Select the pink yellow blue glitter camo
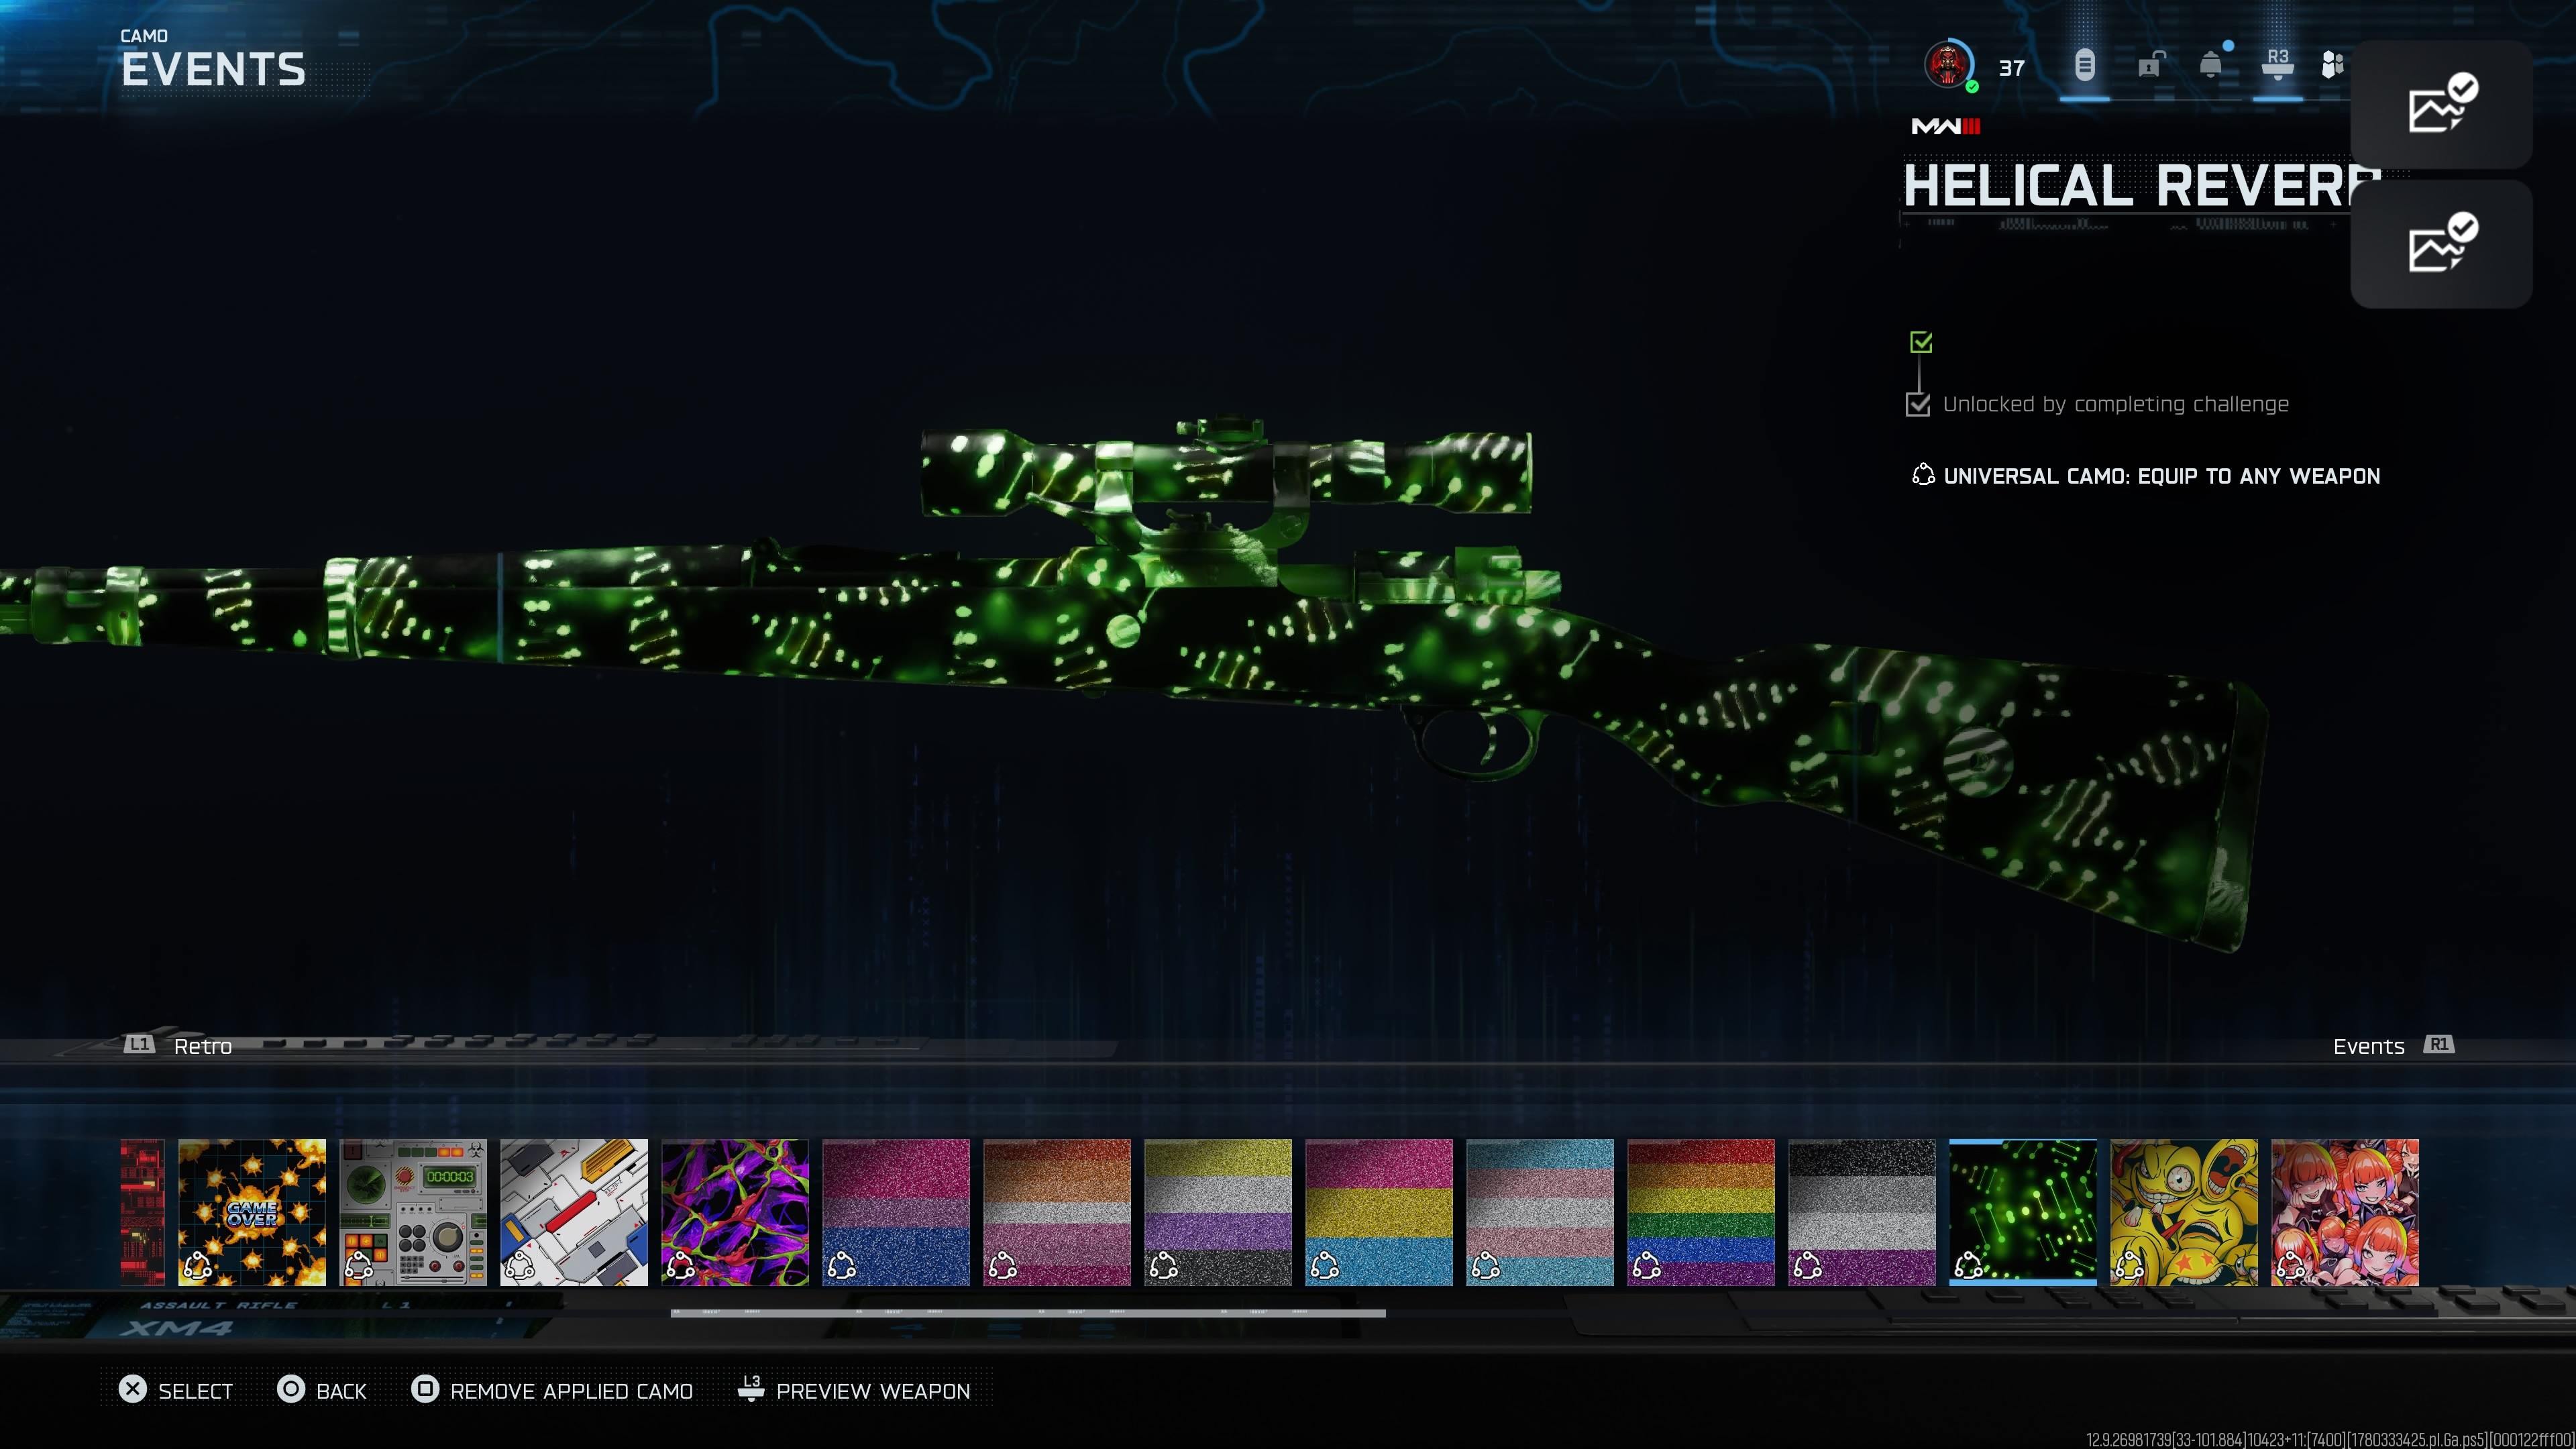 (x=1379, y=1212)
